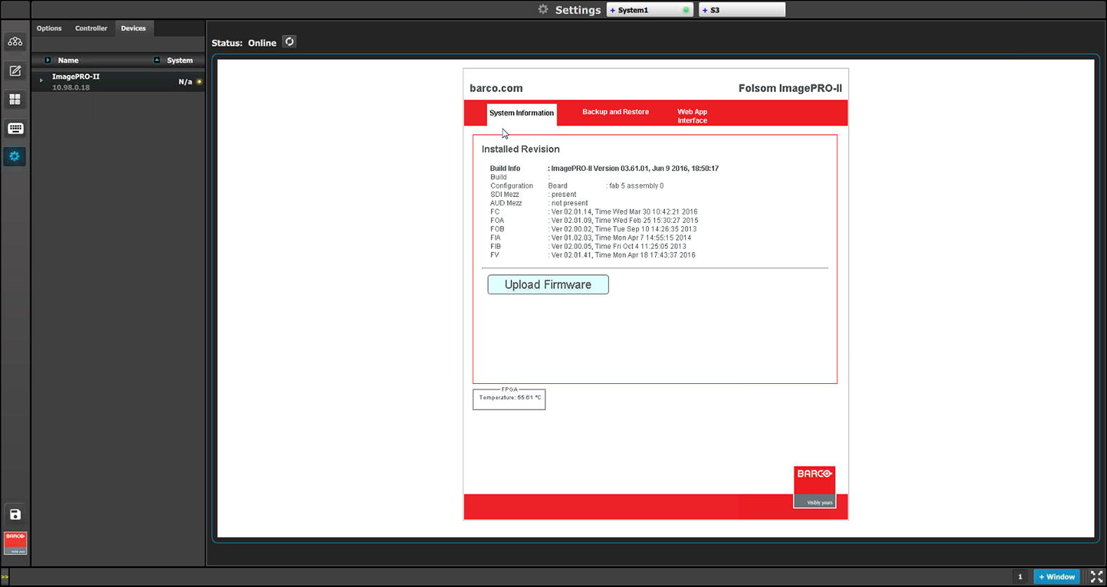Expand the ImagePRO-II device row
The height and width of the screenshot is (587, 1107).
point(41,81)
